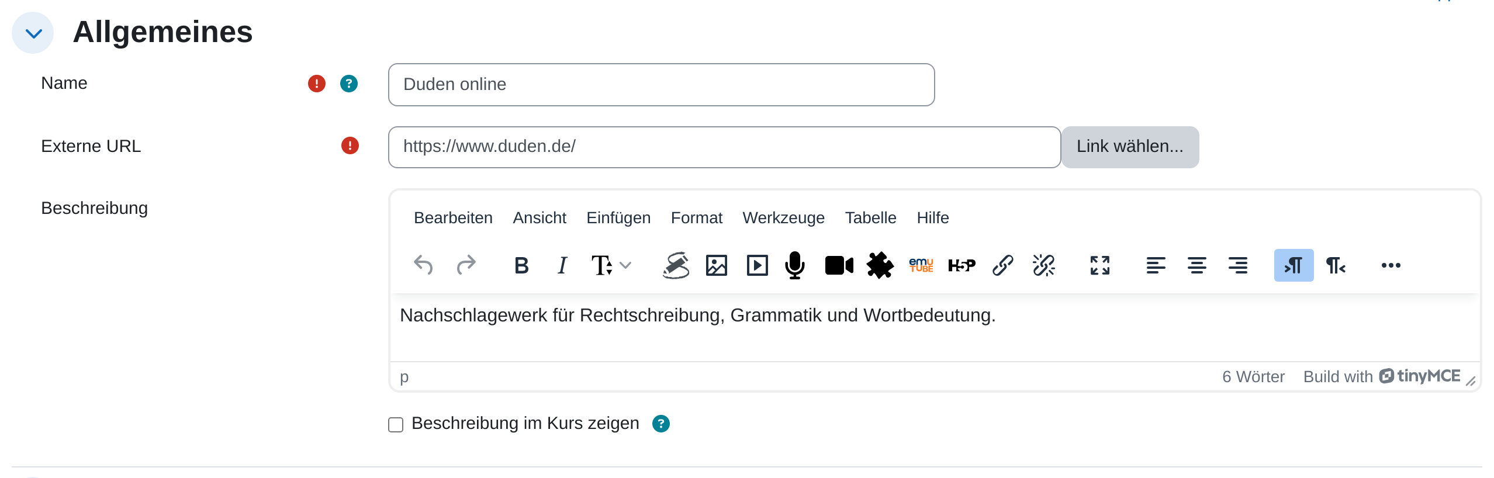Redo the last edit in the editor
Image resolution: width=1494 pixels, height=478 pixels.
click(466, 265)
